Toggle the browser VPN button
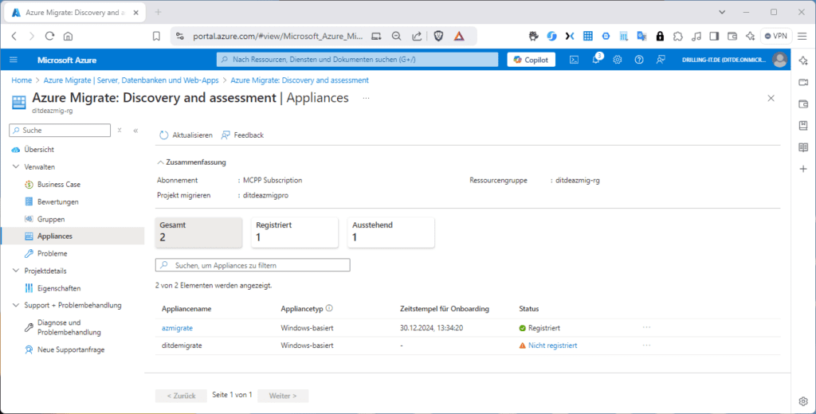This screenshot has width=816, height=414. point(776,37)
